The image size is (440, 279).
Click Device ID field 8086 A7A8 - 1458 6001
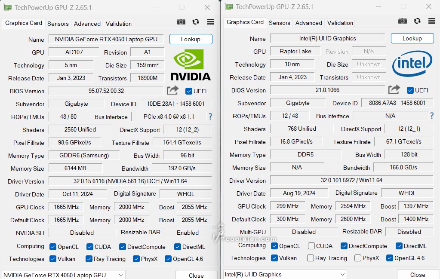click(397, 103)
